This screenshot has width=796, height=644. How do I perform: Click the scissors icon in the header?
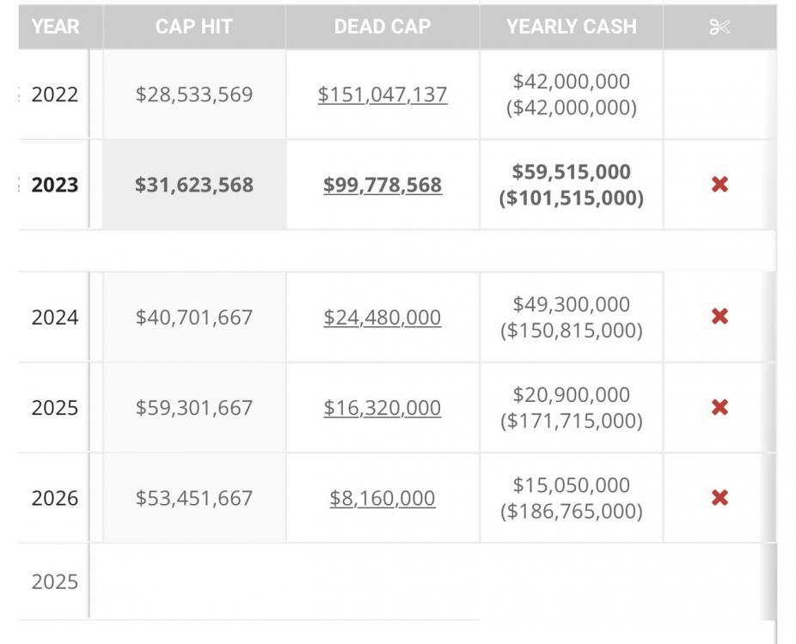pos(719,27)
